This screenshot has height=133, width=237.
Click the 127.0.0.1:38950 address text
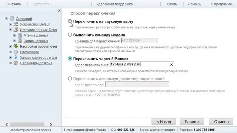107,95
